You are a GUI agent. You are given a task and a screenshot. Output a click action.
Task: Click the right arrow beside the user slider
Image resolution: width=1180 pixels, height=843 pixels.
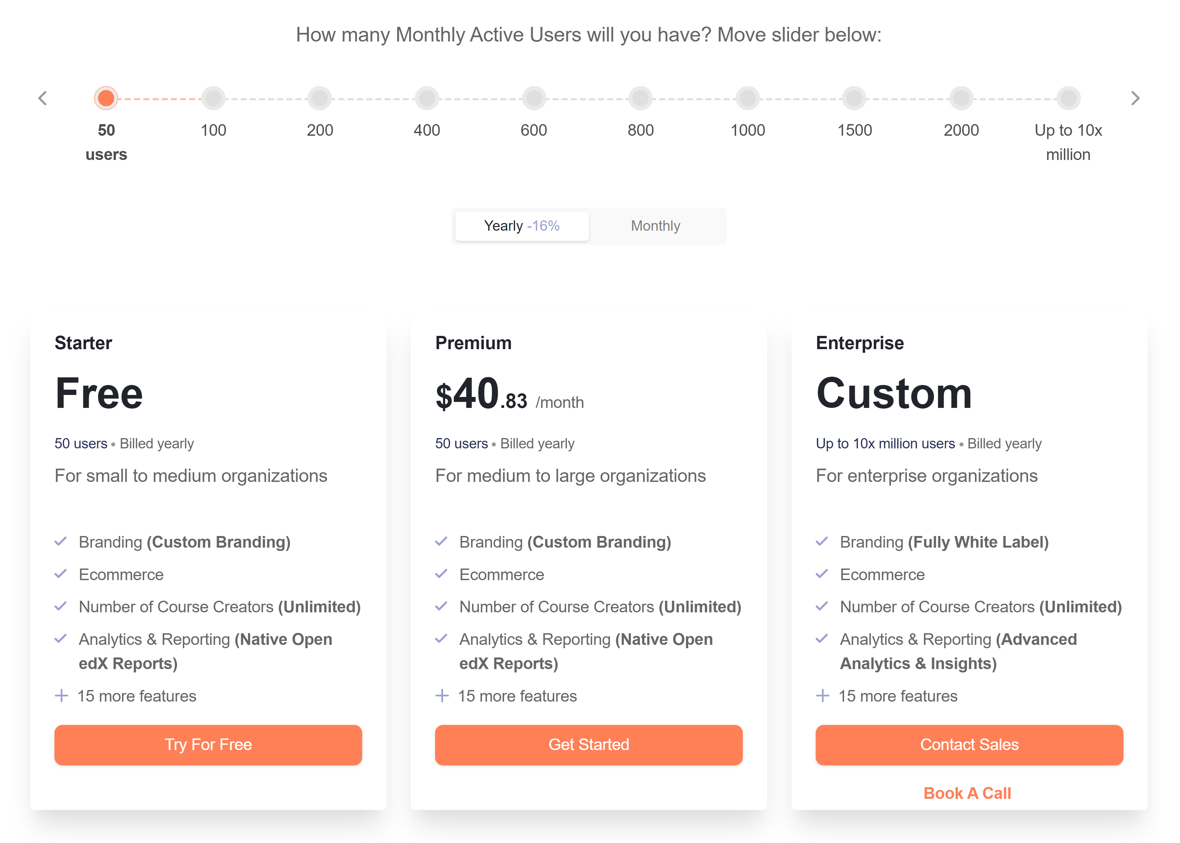[1135, 98]
